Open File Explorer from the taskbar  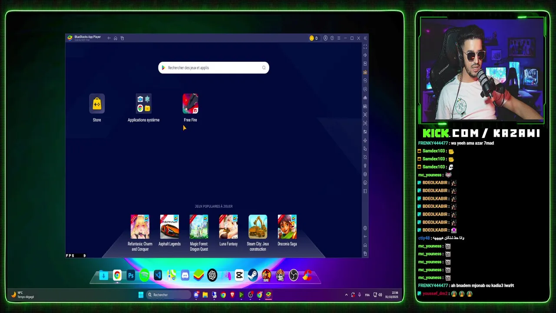click(205, 295)
